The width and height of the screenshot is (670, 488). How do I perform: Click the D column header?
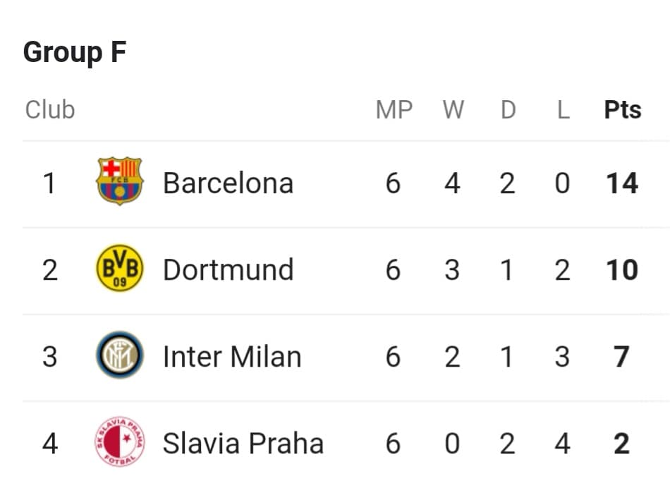[x=508, y=110]
